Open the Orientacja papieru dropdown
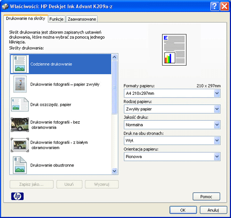This screenshot has height=218, width=231. [172, 157]
